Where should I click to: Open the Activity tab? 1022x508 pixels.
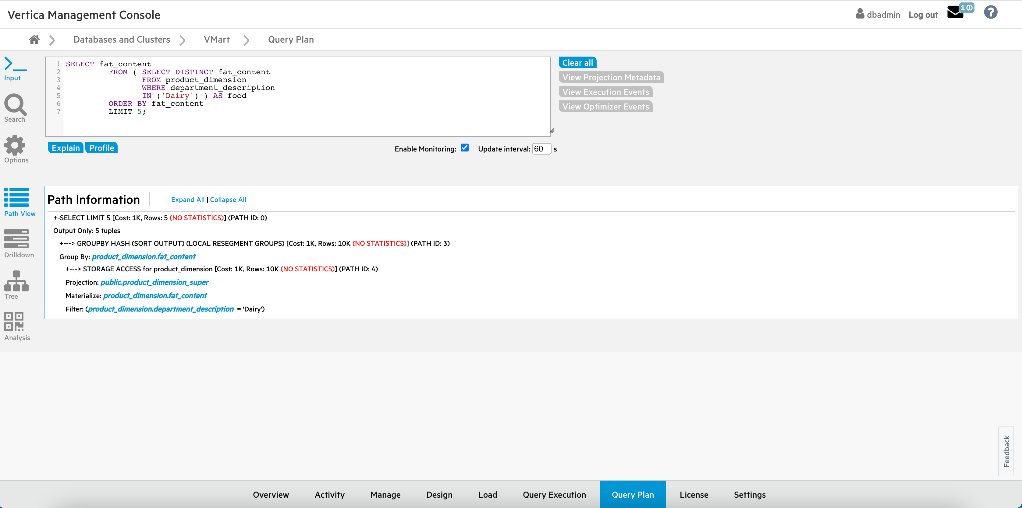(329, 495)
